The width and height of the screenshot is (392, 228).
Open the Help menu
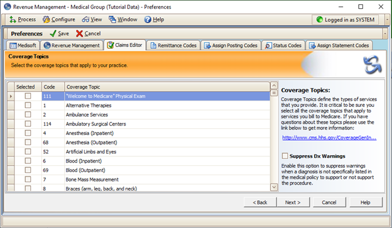pyautogui.click(x=155, y=19)
